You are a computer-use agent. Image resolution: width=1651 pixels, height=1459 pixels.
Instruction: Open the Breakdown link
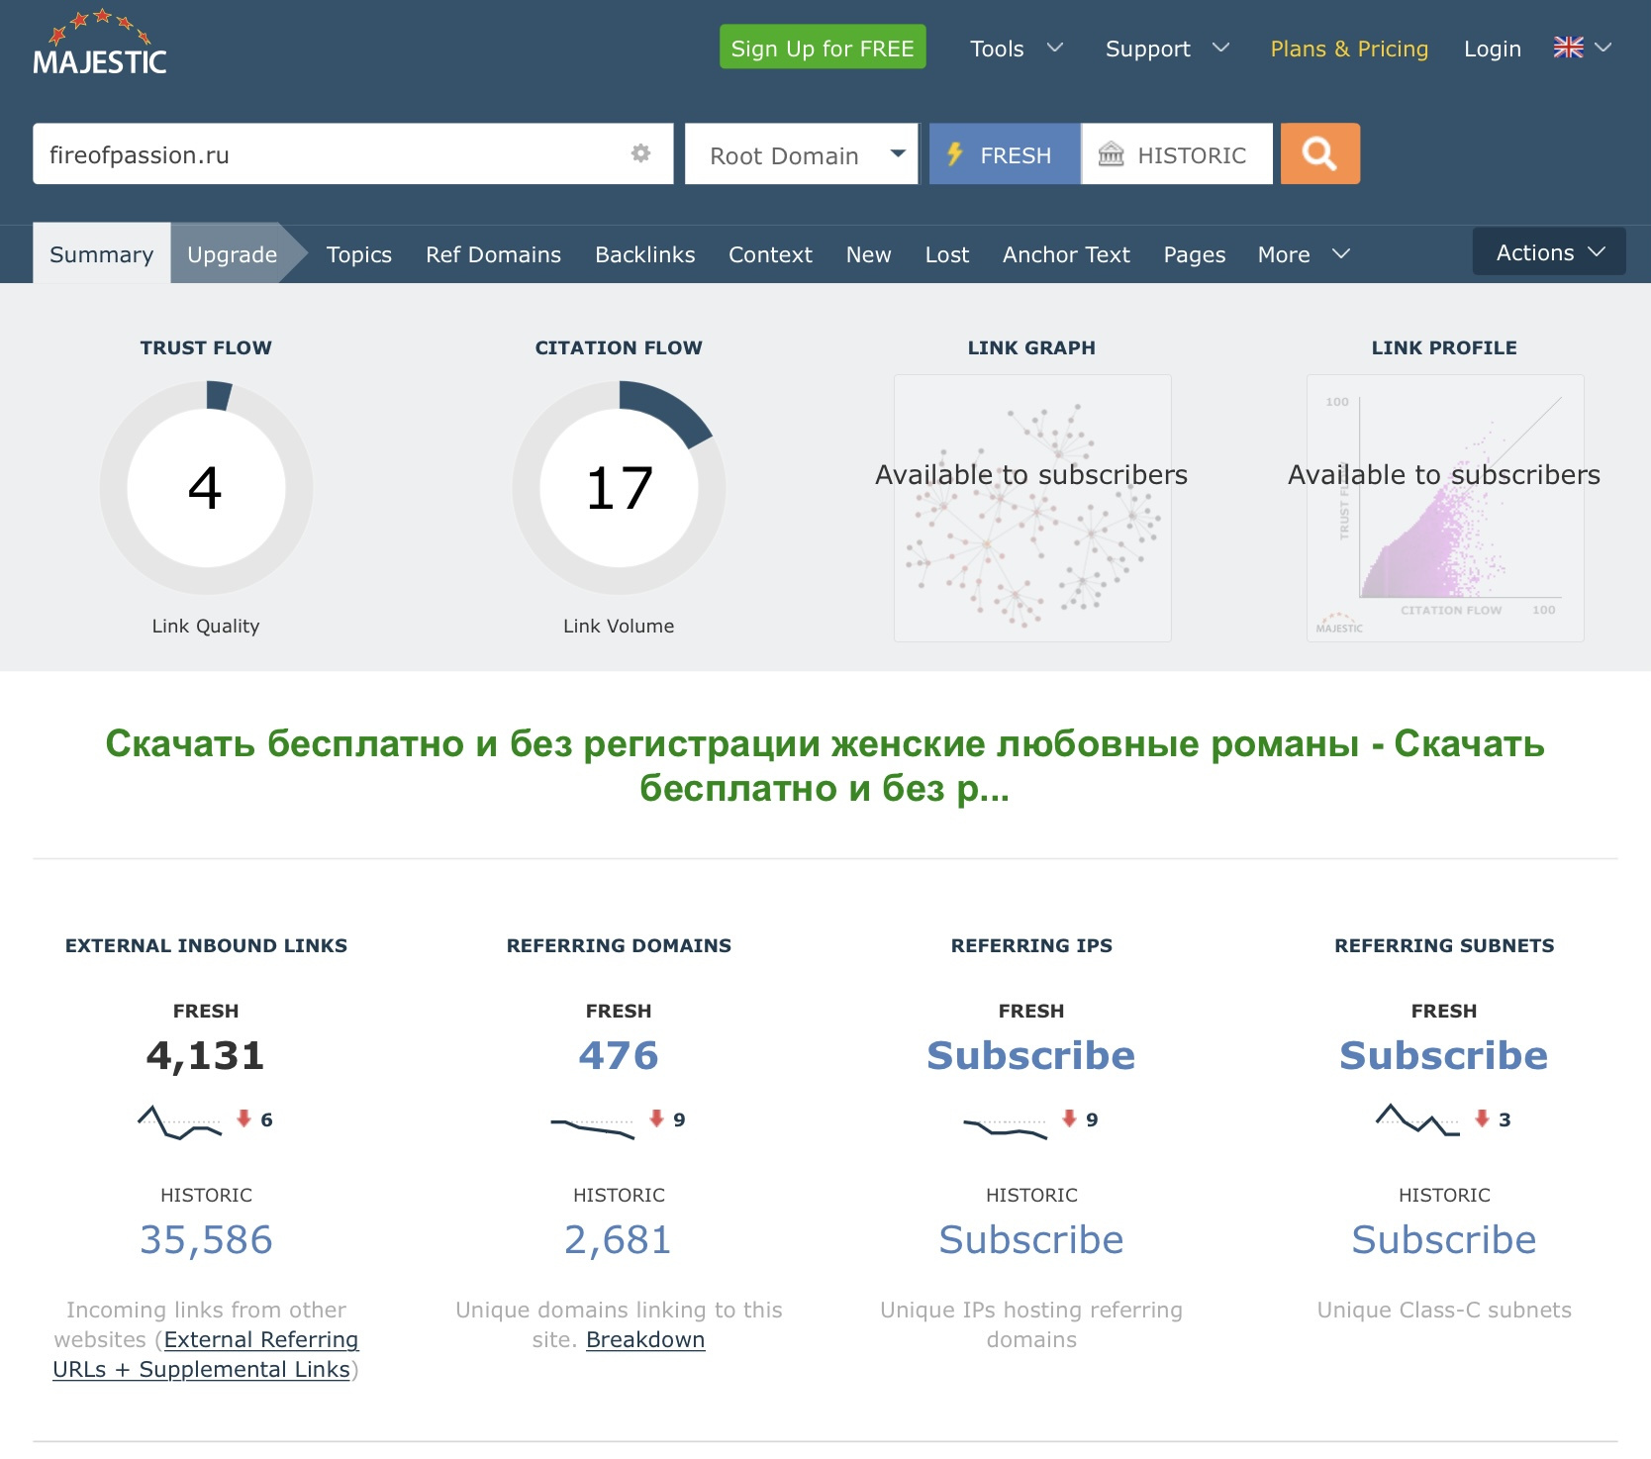click(645, 1339)
